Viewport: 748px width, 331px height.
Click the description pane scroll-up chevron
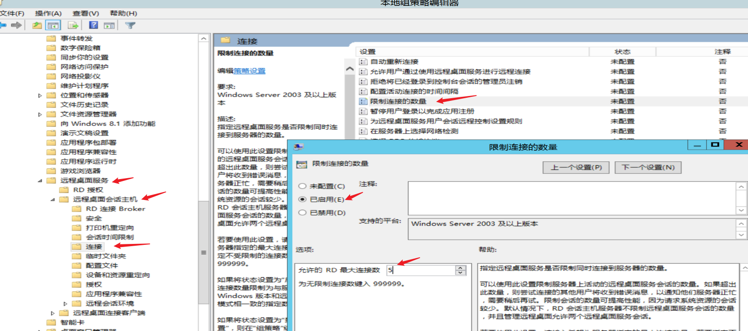(350, 69)
